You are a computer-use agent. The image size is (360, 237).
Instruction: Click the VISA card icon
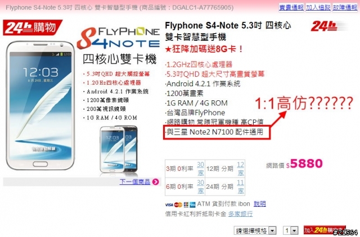[x=169, y=205]
